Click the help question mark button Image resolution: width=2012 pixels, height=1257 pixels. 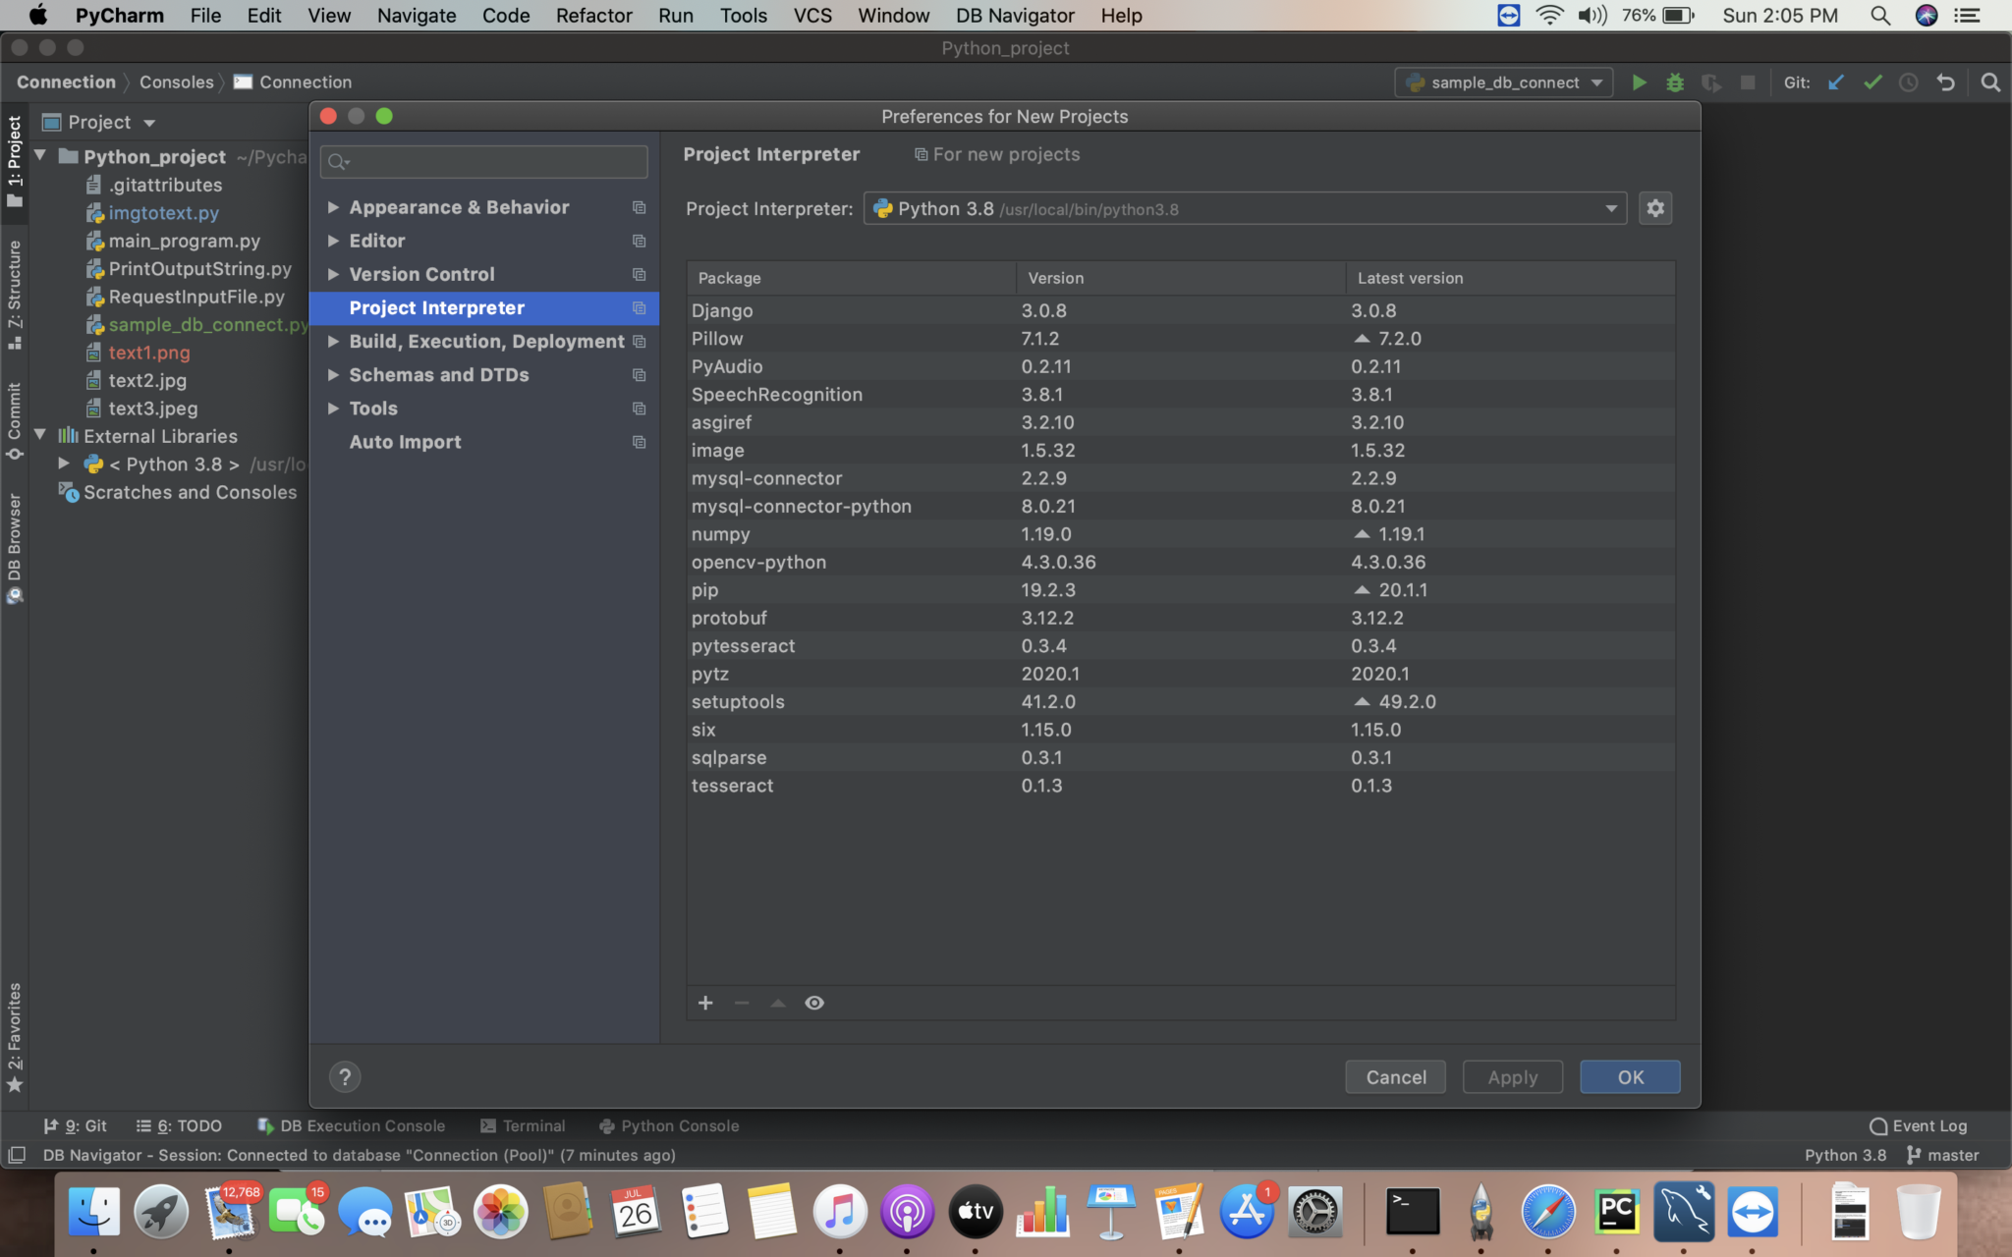[x=345, y=1077]
